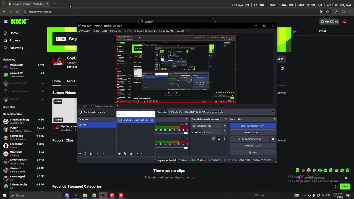Screen dimensions: 354x199
Task: Open OBS from the Windows taskbar
Action: (x=103, y=195)
